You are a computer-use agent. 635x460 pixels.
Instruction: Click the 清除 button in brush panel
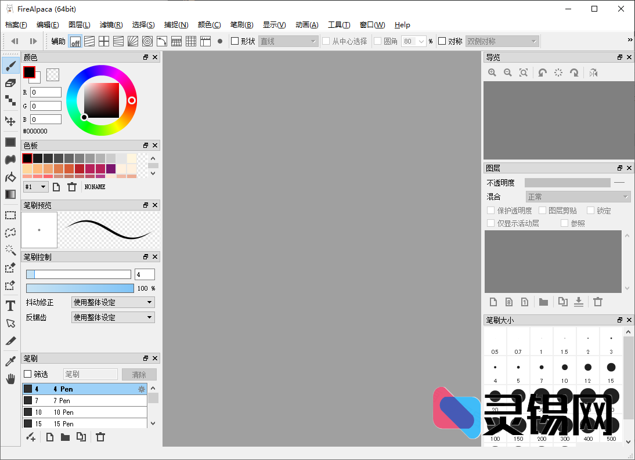tap(139, 374)
